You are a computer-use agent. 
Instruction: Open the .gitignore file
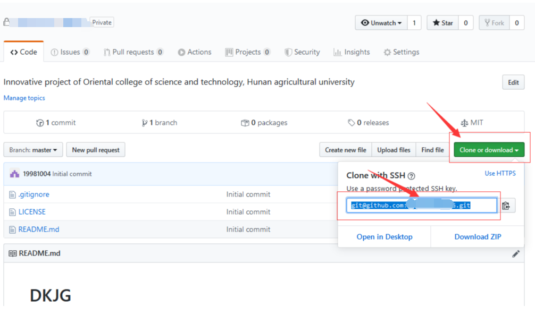(34, 194)
